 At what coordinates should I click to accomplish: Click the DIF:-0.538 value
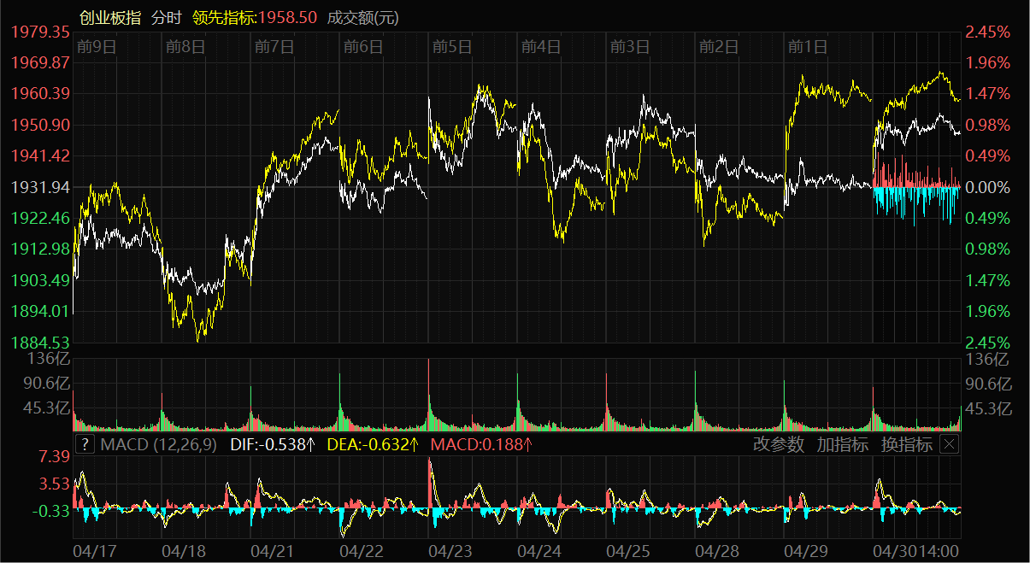click(274, 444)
